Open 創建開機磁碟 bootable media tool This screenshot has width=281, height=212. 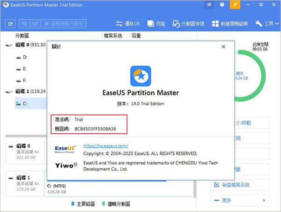[230, 24]
